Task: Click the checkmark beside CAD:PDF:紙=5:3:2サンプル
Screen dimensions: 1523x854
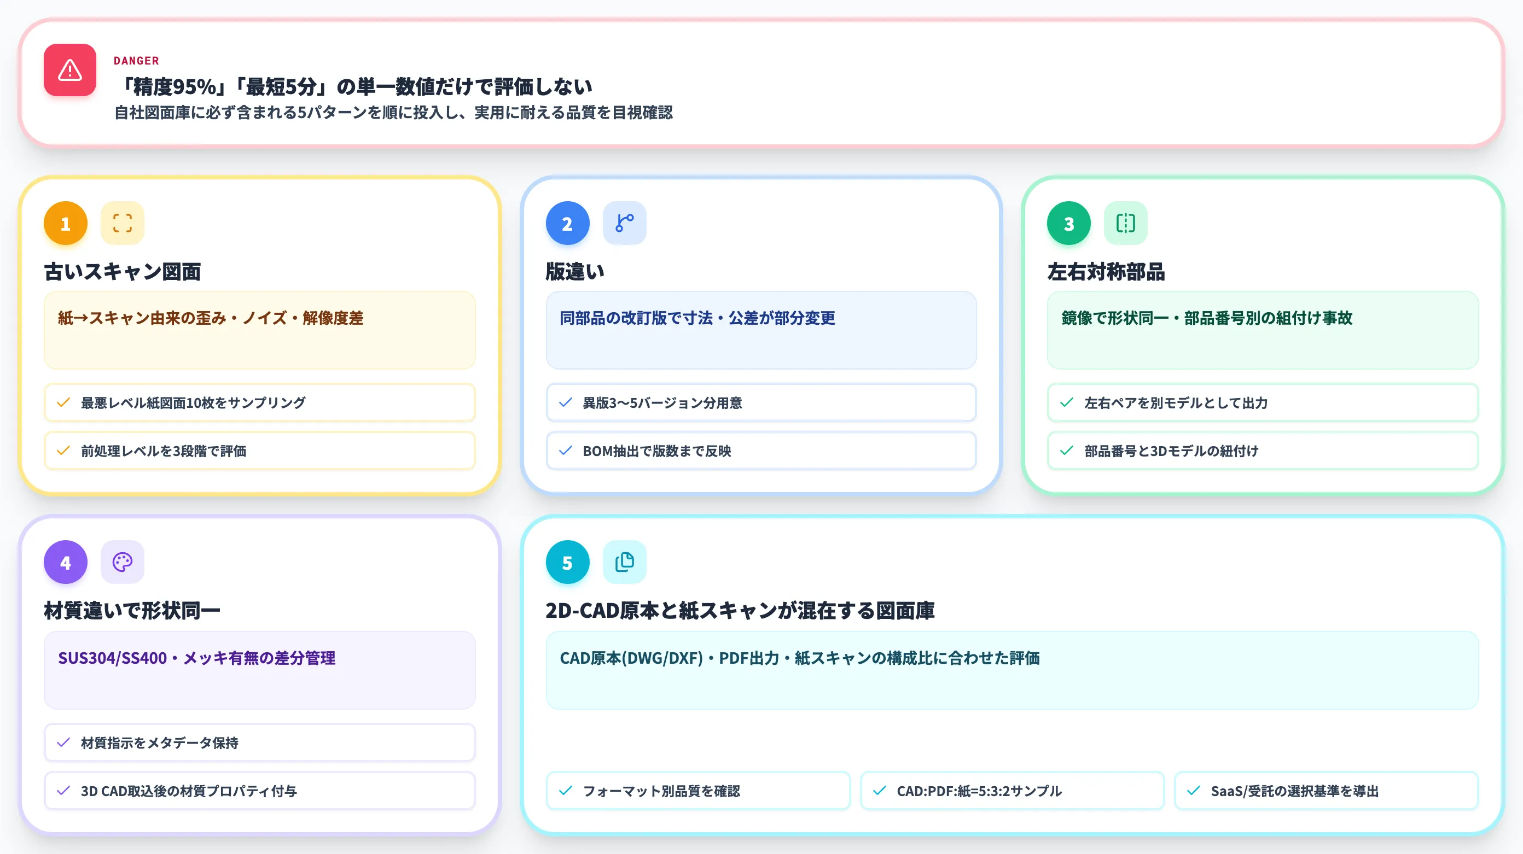Action: pos(879,791)
